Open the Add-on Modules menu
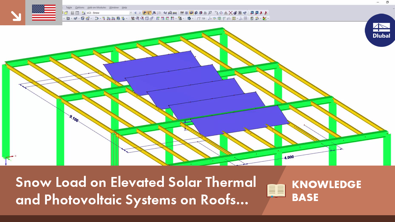This screenshot has width=395, height=222. pos(96,7)
